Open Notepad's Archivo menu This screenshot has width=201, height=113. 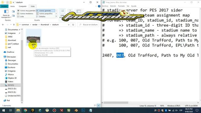(x=105, y=6)
